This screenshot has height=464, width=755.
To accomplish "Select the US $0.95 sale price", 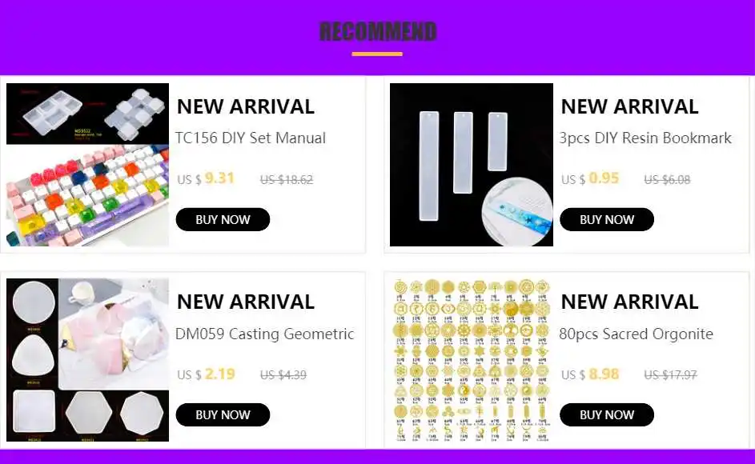I will 590,178.
